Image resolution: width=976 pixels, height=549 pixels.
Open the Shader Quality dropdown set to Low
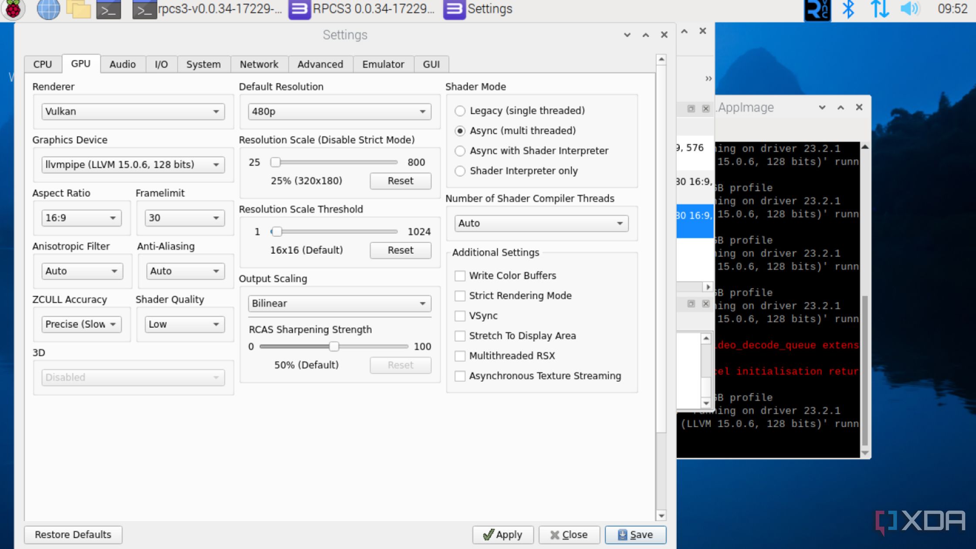pos(185,324)
